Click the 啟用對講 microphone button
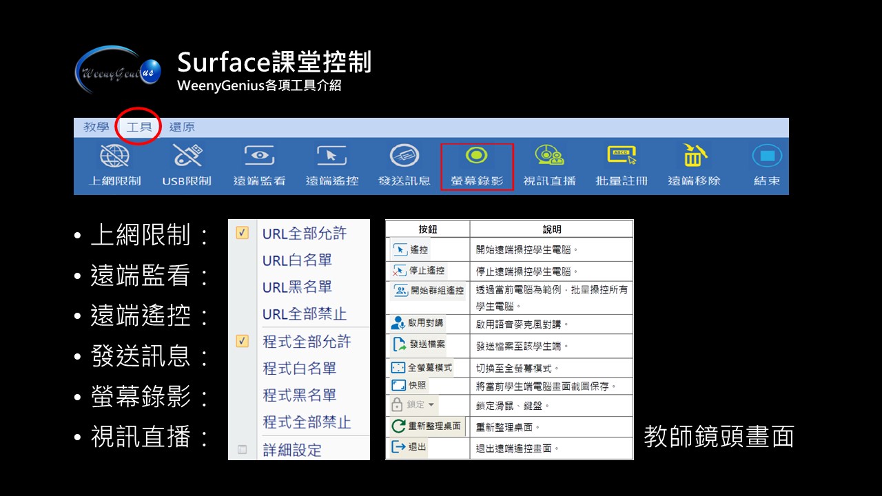Viewport: 882px width, 496px height. point(418,322)
